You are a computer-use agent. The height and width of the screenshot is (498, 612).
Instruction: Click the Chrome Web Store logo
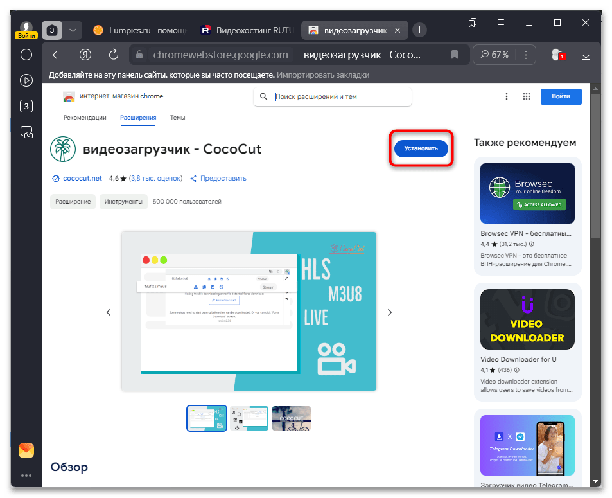coord(69,97)
